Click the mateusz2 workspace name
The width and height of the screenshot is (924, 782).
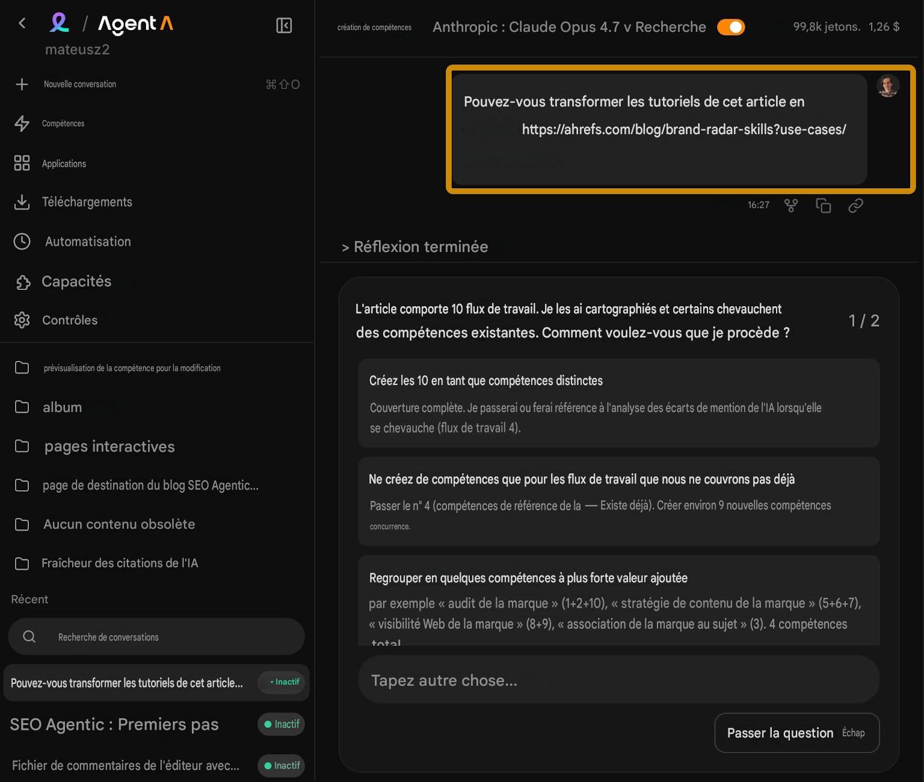[78, 49]
